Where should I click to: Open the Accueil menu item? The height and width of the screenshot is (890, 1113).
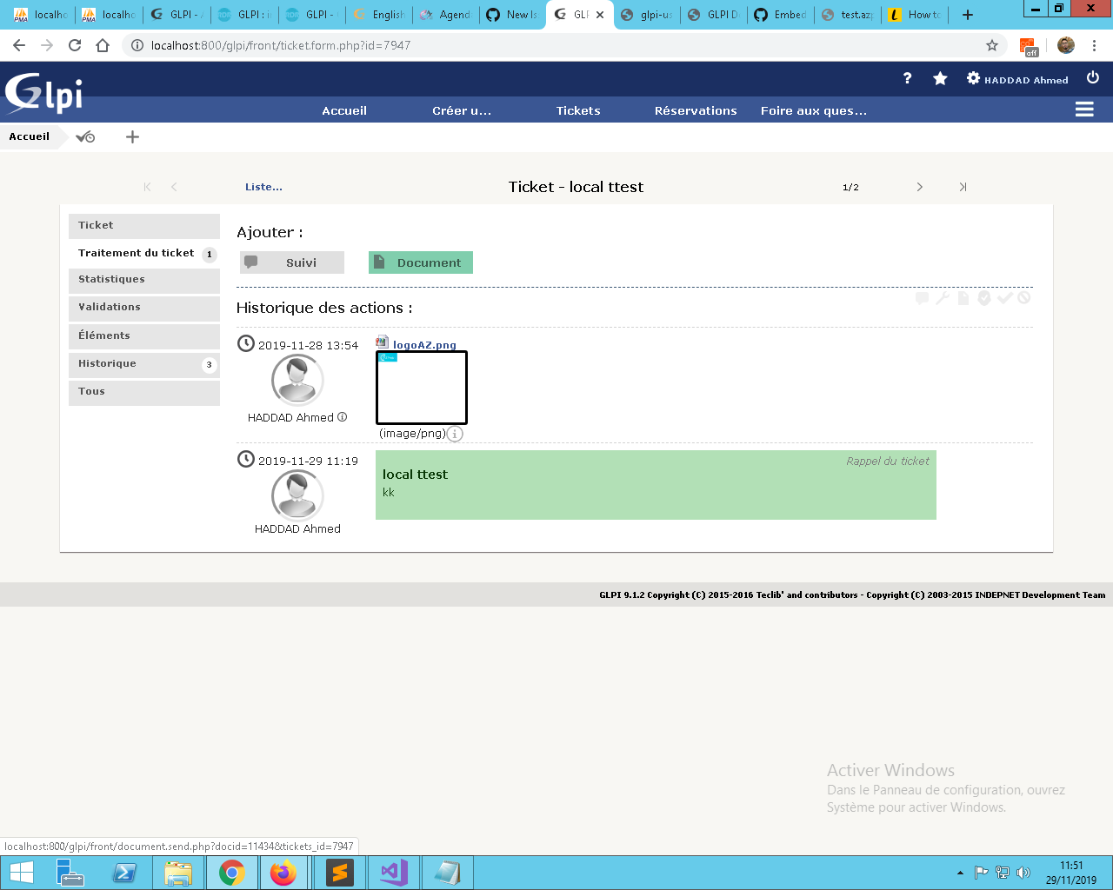tap(344, 110)
